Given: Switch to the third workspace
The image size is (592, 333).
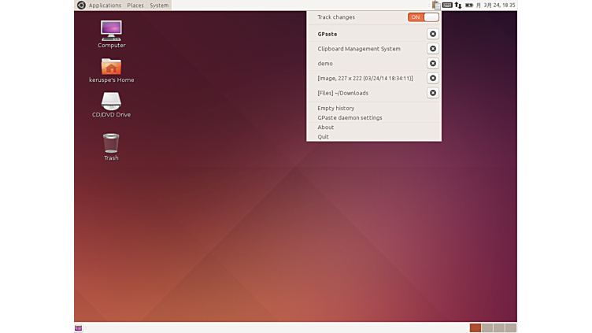Looking at the screenshot, I should tap(499, 327).
